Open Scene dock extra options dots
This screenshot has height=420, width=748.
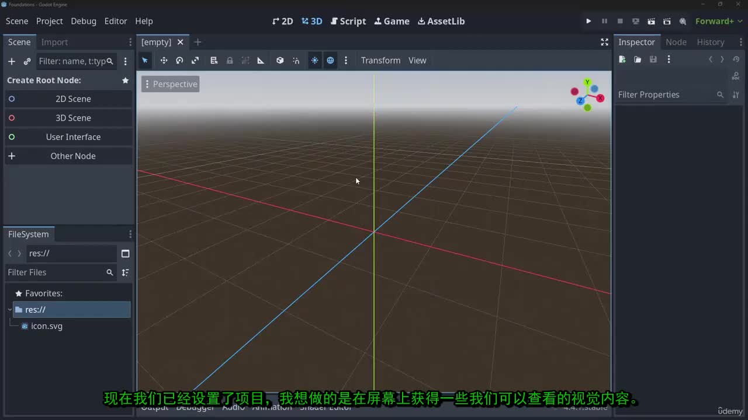pos(125,61)
